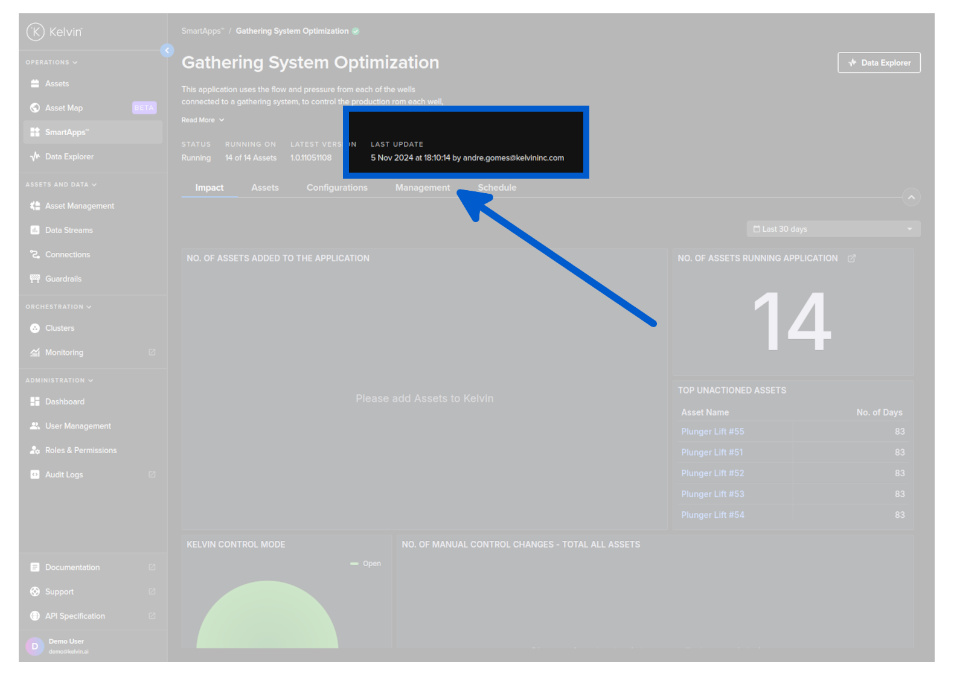
Task: Open Roles & Permissions page
Action: [80, 450]
